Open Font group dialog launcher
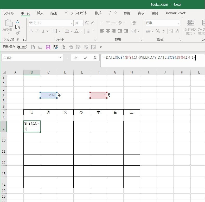205x202 pixels. click(x=95, y=40)
